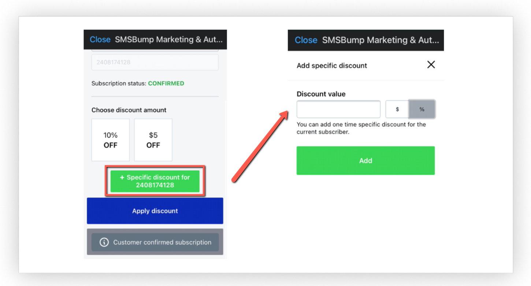Screen dimensions: 531x286
Task: Click Close link in left panel header
Action: pyautogui.click(x=100, y=40)
